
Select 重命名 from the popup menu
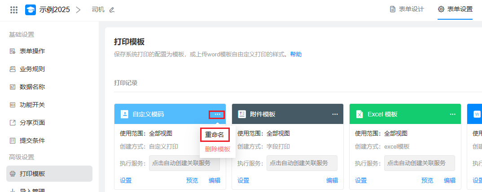click(x=215, y=134)
